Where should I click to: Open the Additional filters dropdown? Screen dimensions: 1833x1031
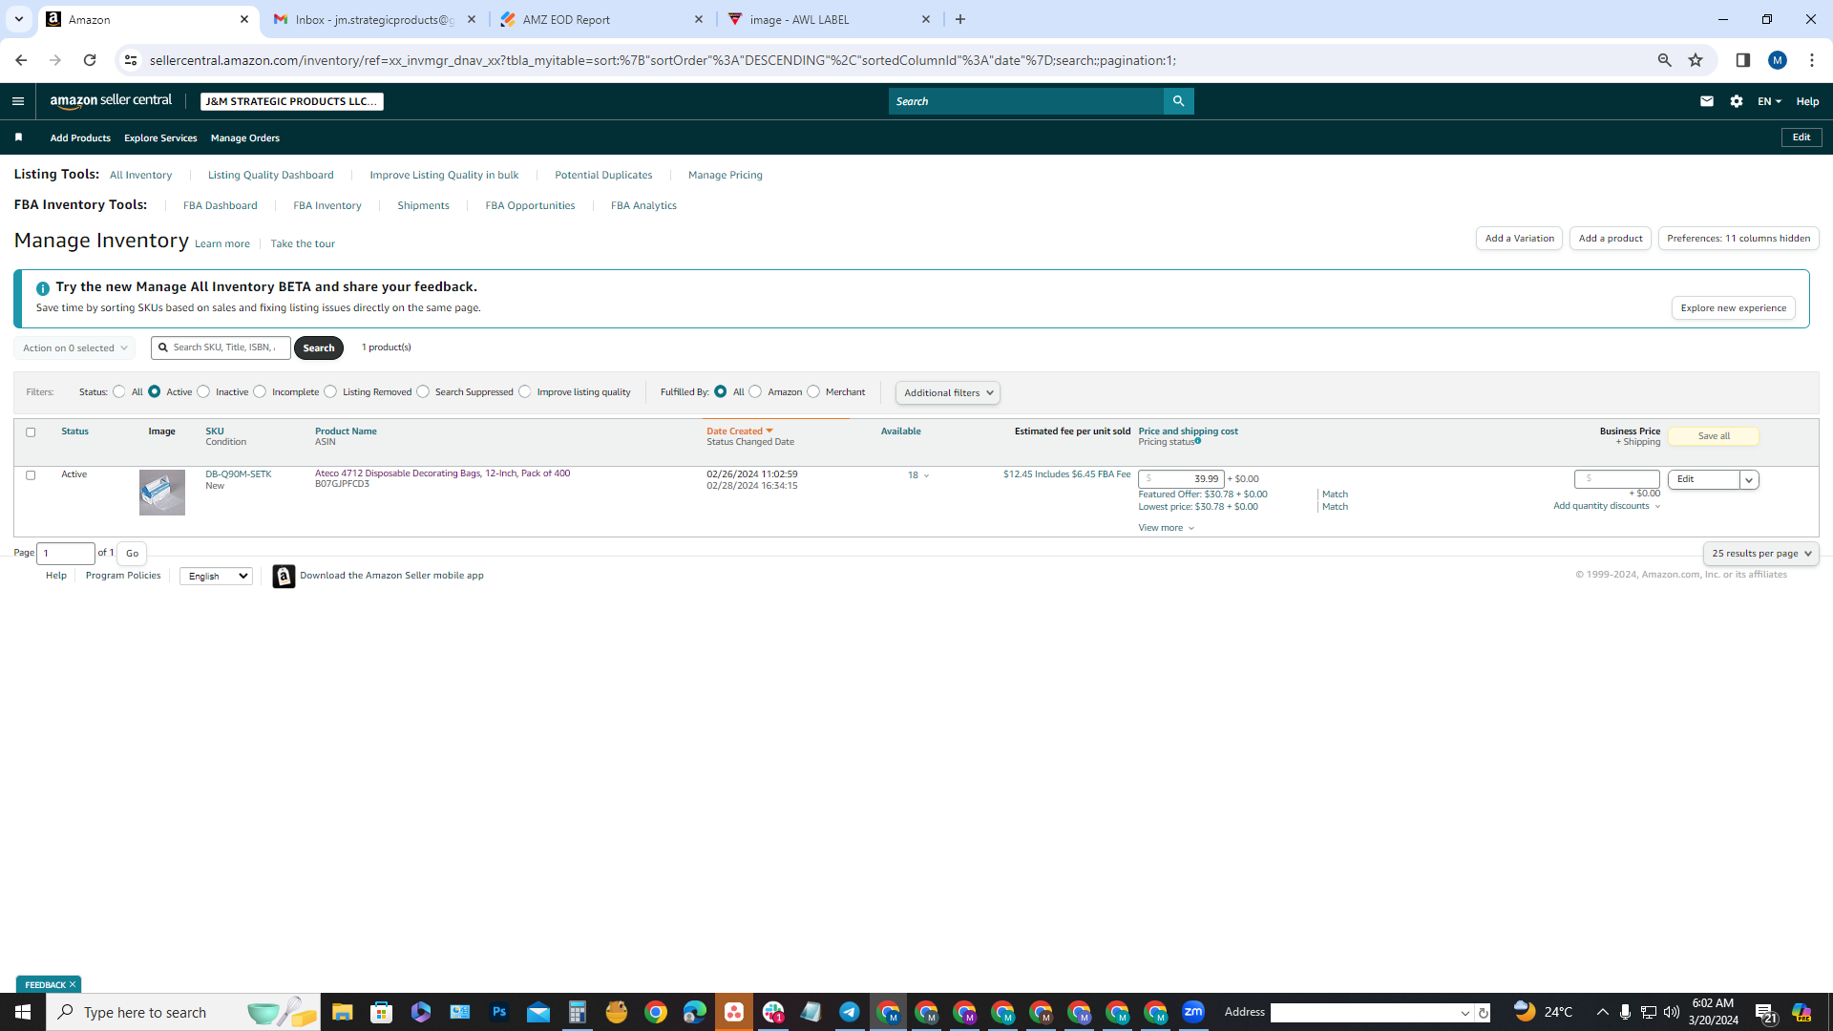click(947, 392)
